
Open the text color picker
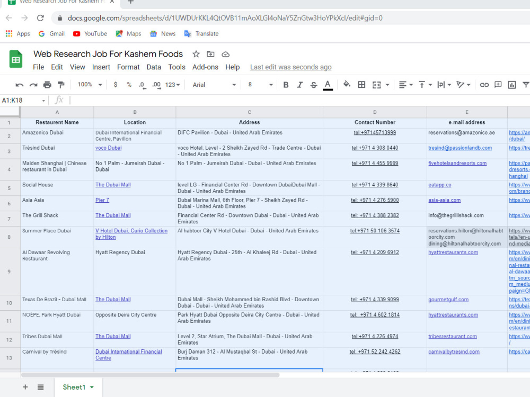click(x=328, y=85)
